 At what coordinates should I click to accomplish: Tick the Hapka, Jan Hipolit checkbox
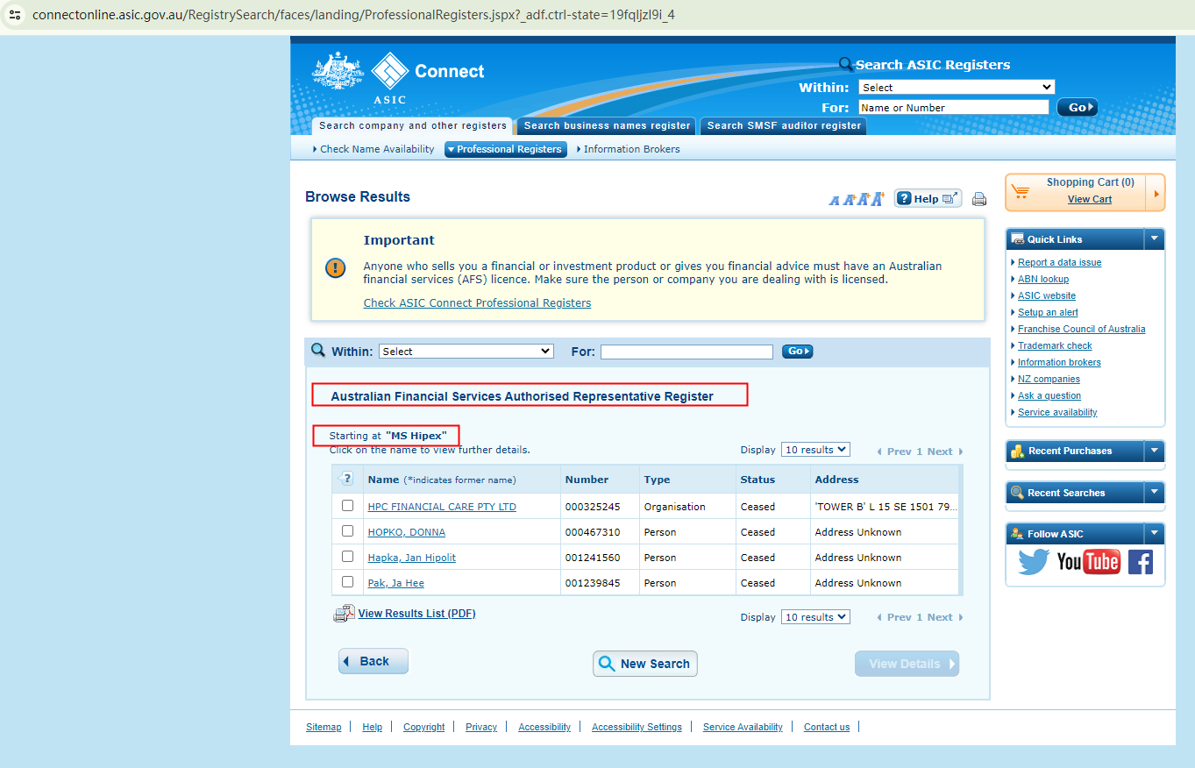coord(347,557)
